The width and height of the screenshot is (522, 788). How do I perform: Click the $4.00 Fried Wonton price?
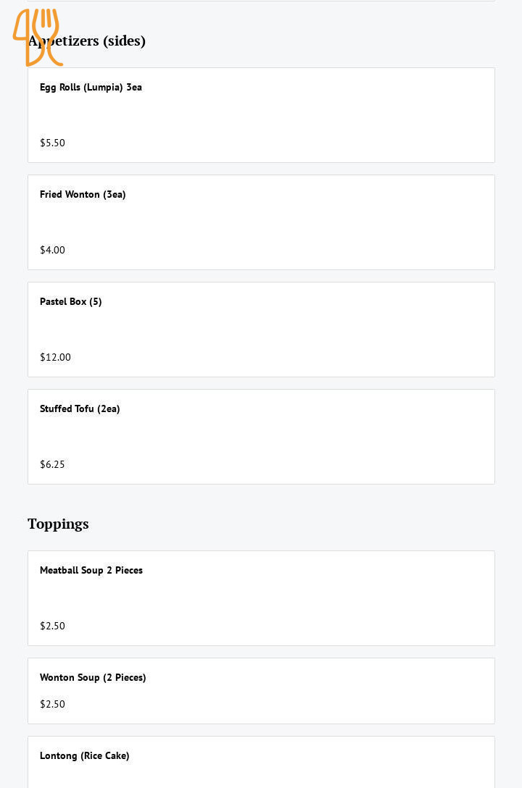52,251
